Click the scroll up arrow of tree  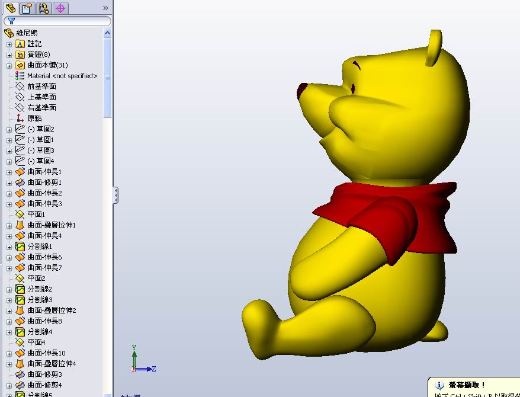click(x=107, y=33)
